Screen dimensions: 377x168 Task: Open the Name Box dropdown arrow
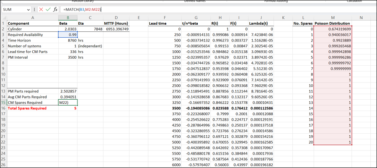29,10
